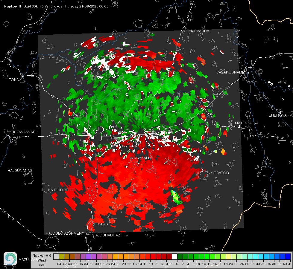Click the '42' value at legend's right end

[x=290, y=264]
